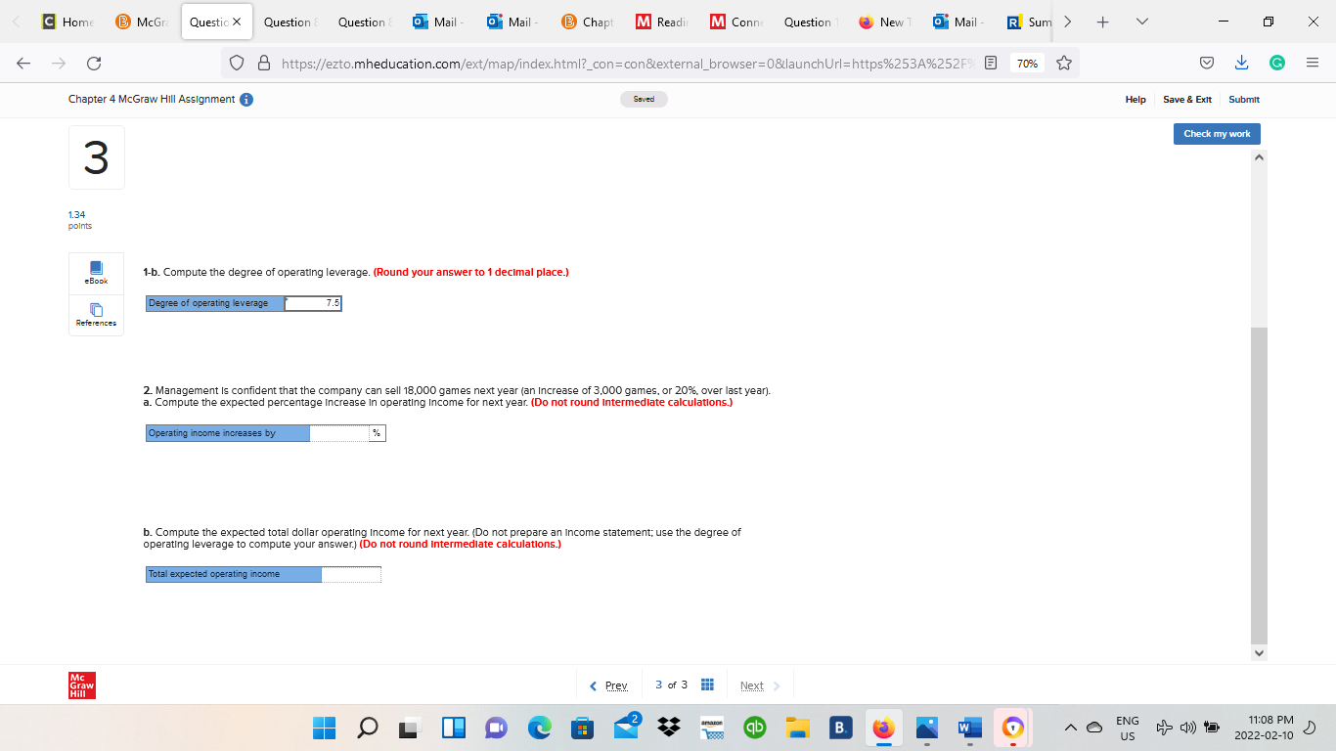Switch to the McGraw browser tab

tap(142, 22)
